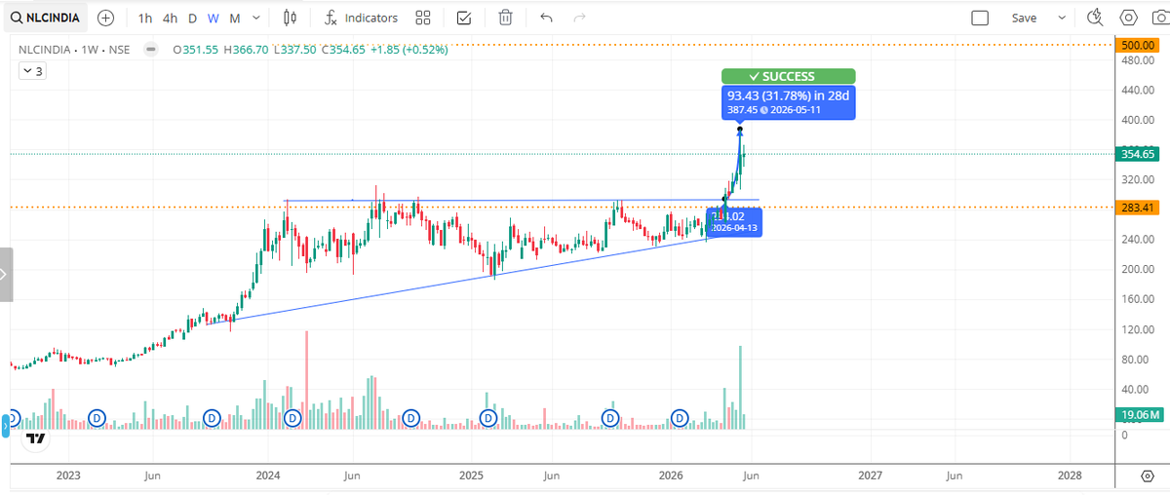The image size is (1170, 495).
Task: Click the close value C354.65
Action: pyautogui.click(x=344, y=49)
